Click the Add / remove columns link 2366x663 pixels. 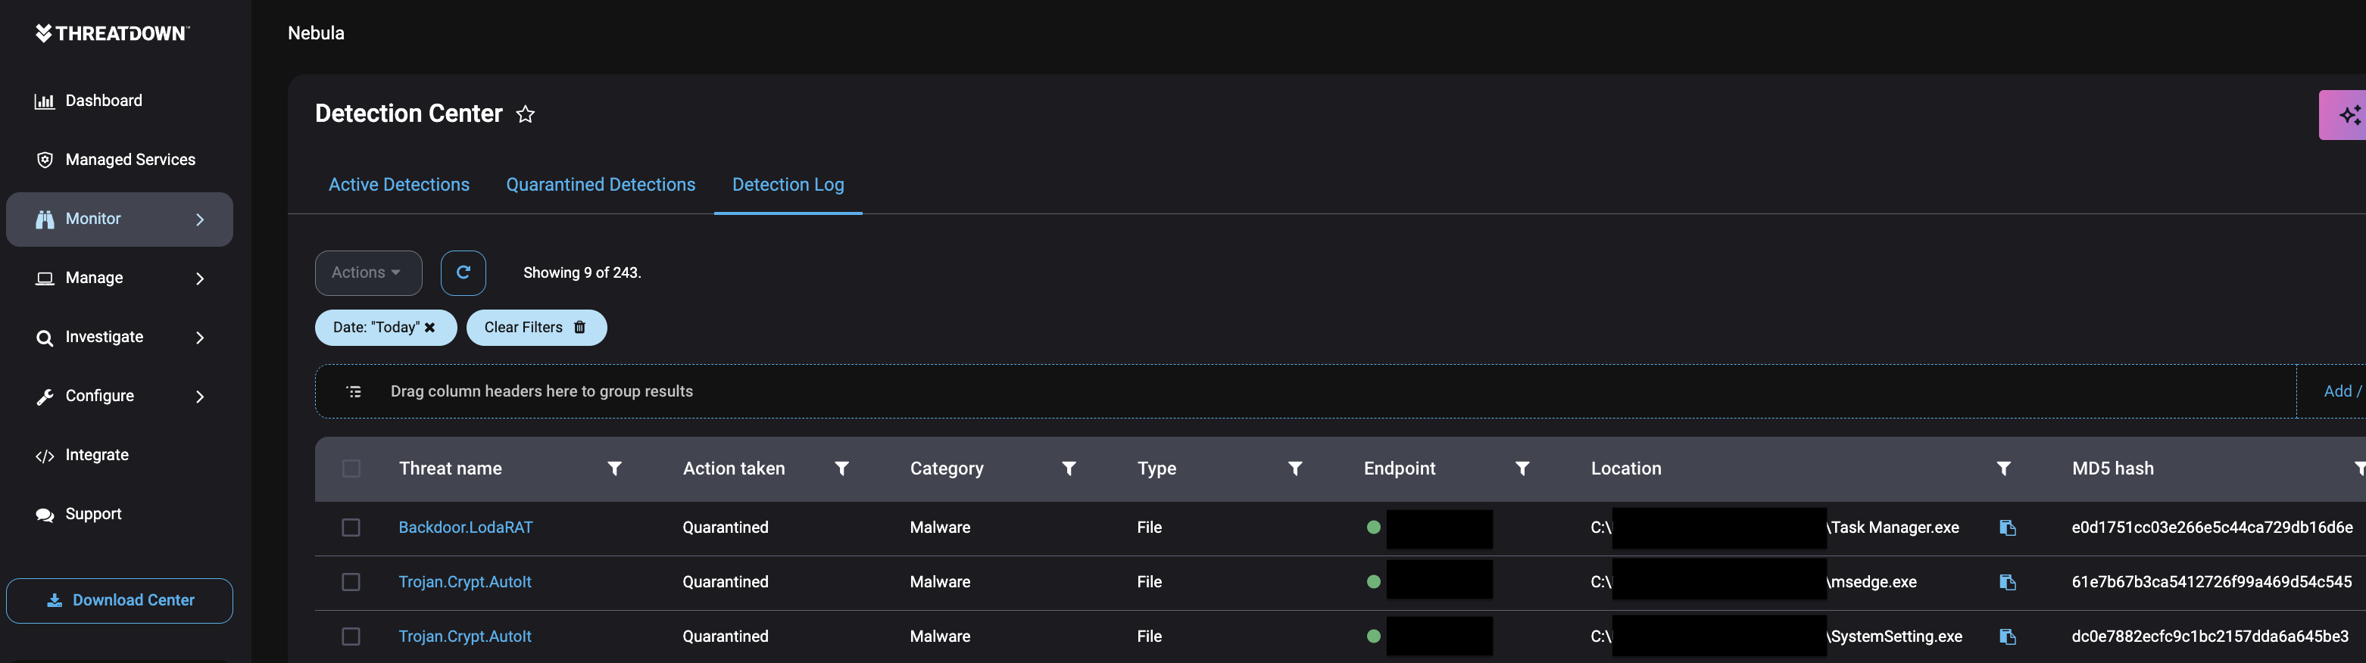(x=2343, y=391)
